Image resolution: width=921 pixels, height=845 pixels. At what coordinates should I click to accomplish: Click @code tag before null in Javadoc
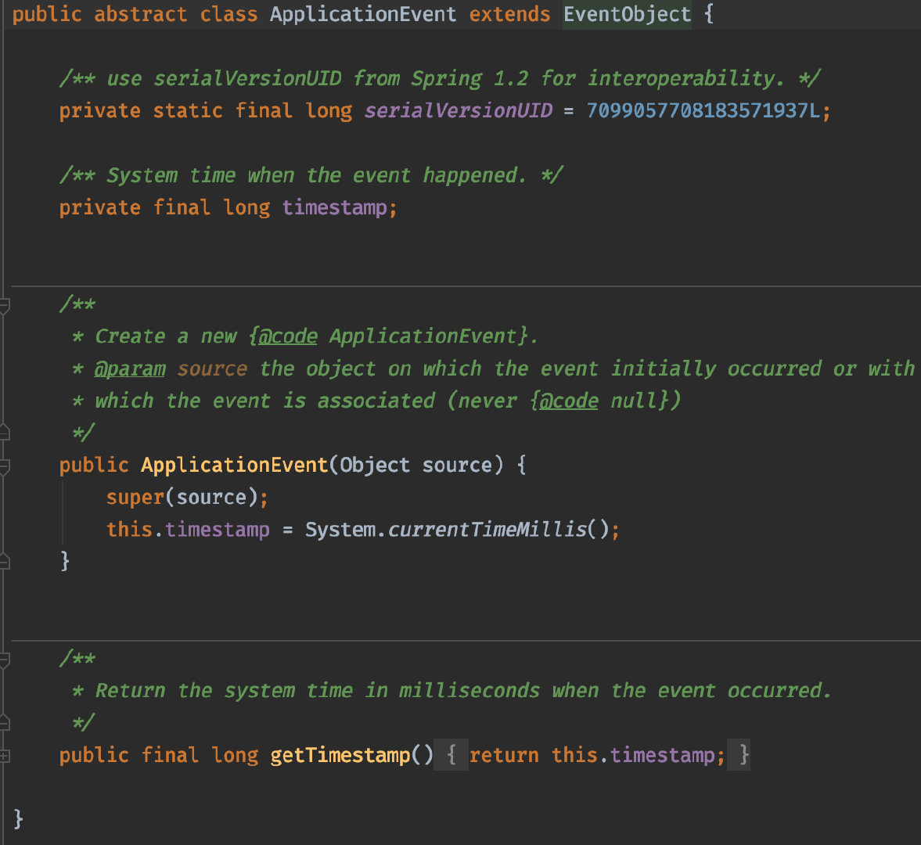pyautogui.click(x=568, y=401)
